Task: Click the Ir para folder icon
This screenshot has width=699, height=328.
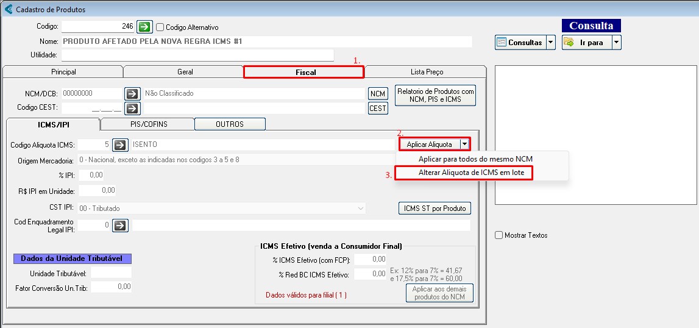Action: click(x=569, y=43)
